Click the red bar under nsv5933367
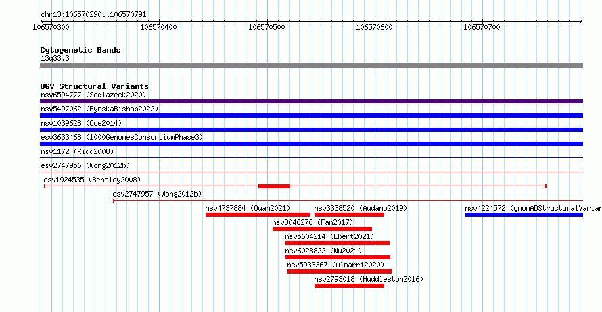This screenshot has width=602, height=312. pos(340,271)
